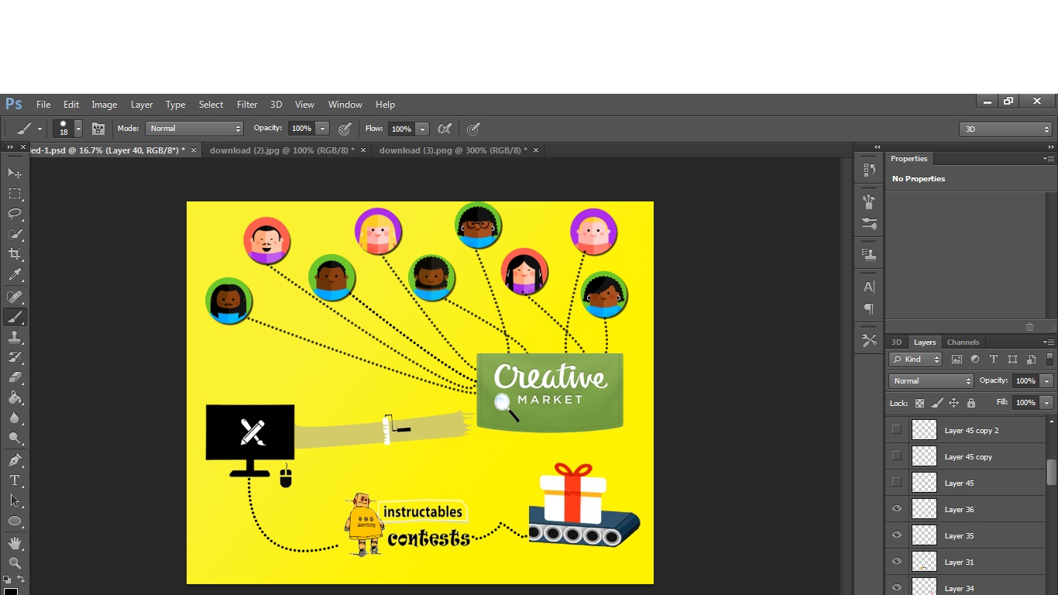
Task: Show hidden Layer 45
Action: click(897, 482)
